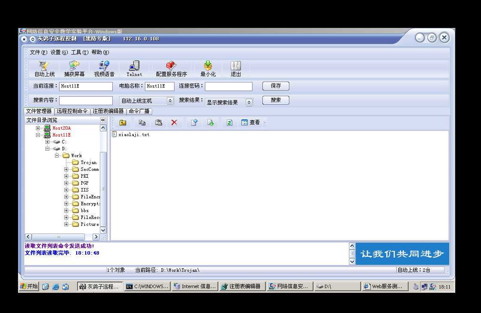Click the Host11E computer icon
The width and height of the screenshot is (481, 313).
click(47, 135)
